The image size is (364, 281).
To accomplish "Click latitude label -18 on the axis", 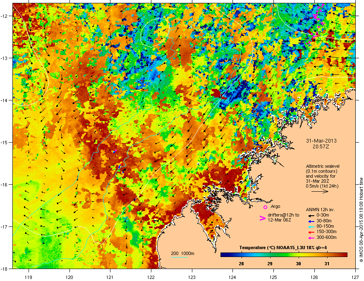I will (4, 269).
